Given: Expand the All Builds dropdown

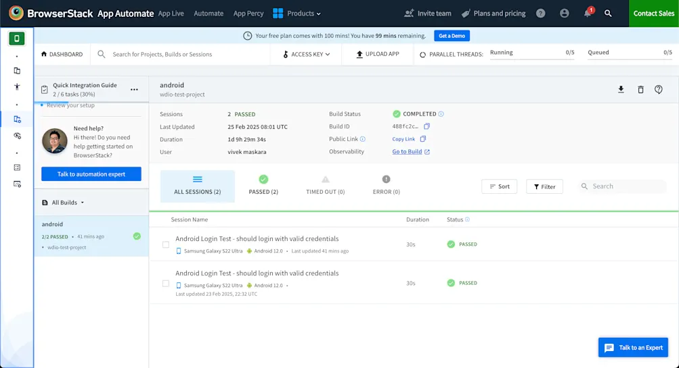Looking at the screenshot, I should [63, 202].
